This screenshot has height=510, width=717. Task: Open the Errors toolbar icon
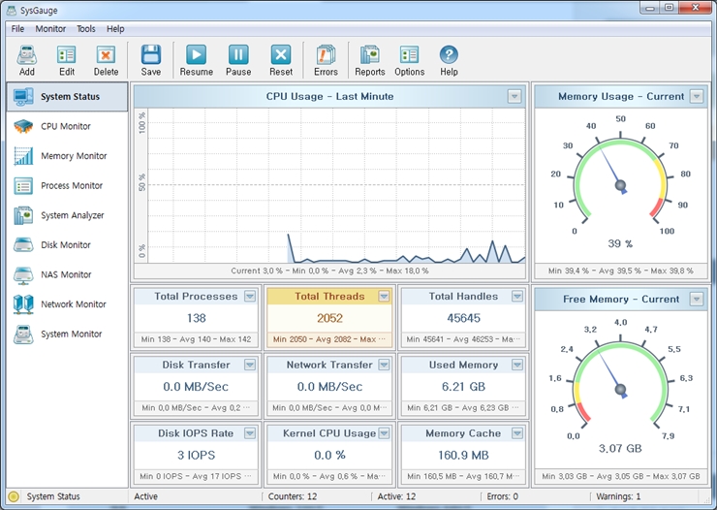pos(326,55)
